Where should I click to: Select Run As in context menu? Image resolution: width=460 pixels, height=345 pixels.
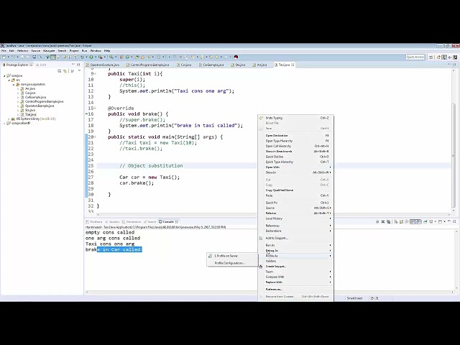point(295,245)
